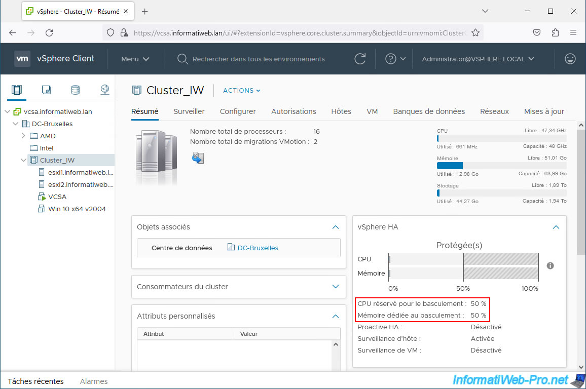Open the Firefox extensions icon
Viewport: 586px width, 389px height.
coord(555,33)
